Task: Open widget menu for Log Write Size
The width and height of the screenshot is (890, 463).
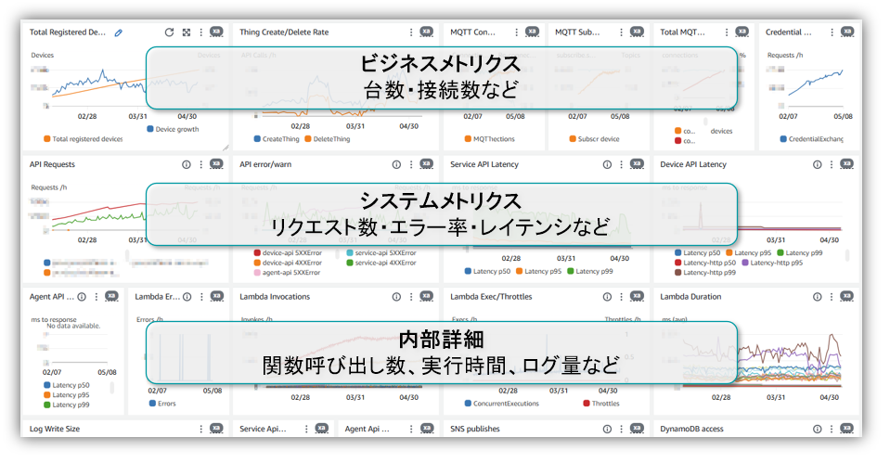Action: pyautogui.click(x=200, y=430)
